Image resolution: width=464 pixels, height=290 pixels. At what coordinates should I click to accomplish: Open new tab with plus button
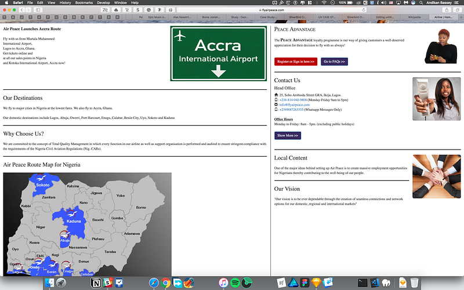click(x=461, y=17)
